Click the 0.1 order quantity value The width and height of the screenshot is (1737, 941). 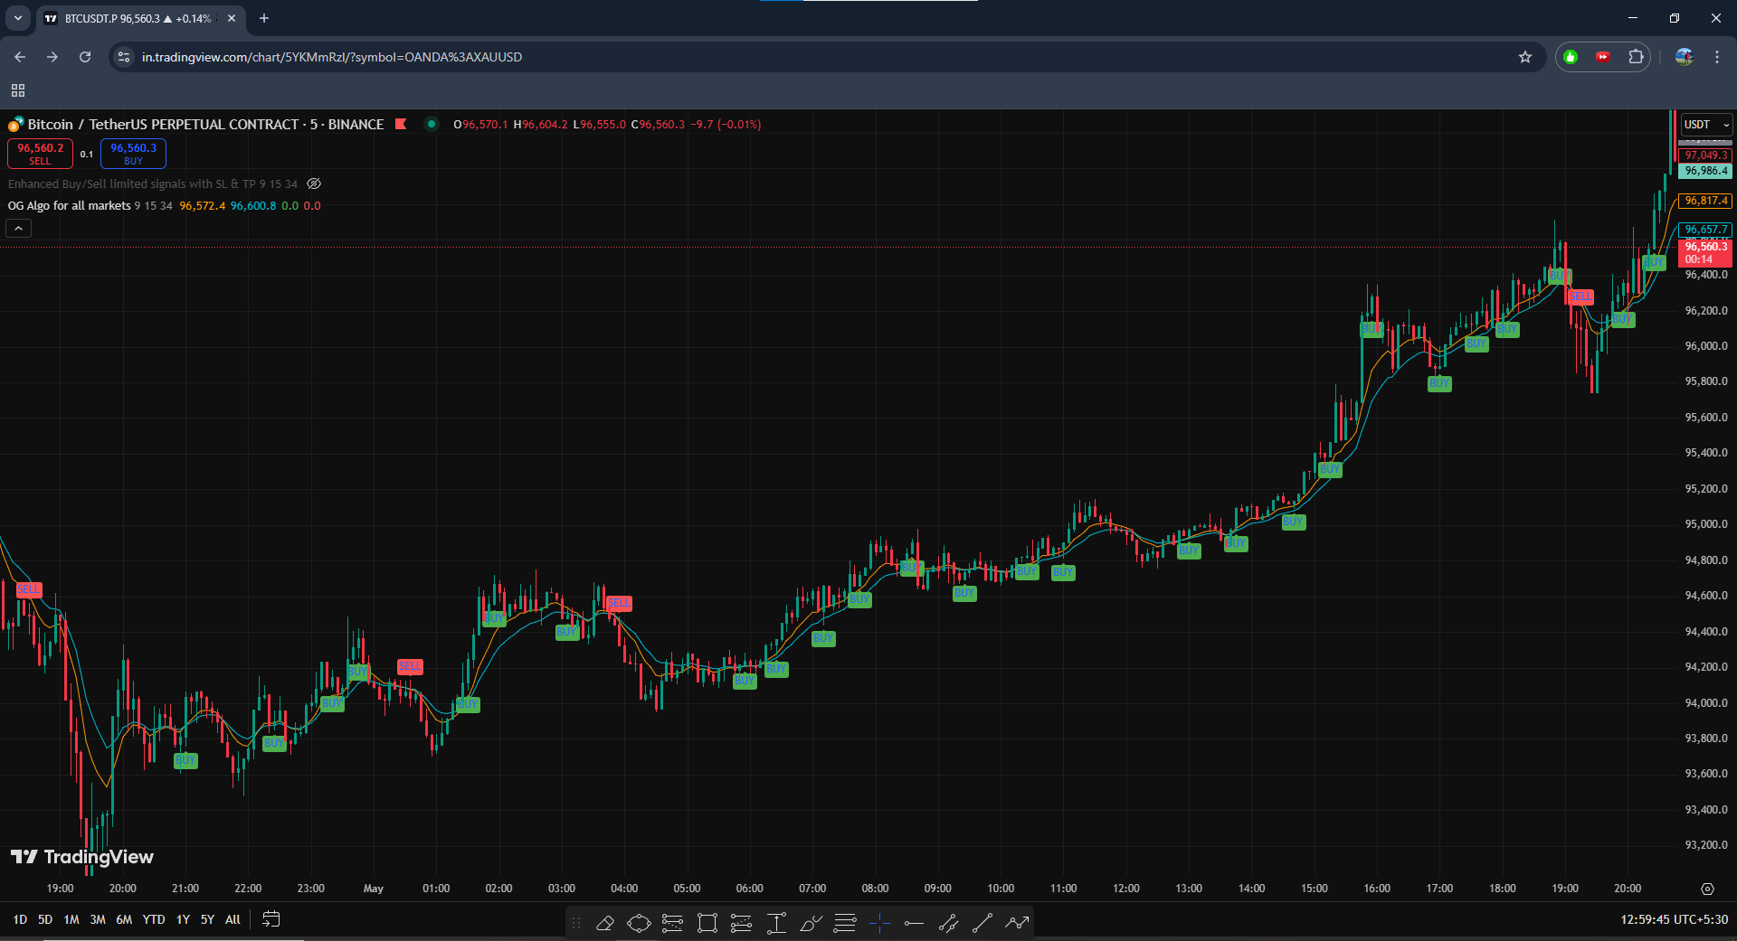tap(87, 155)
